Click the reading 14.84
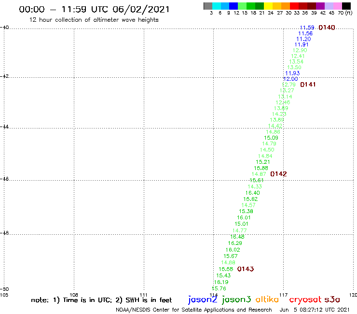Viewport: 357px width, 314px height. pyautogui.click(x=265, y=156)
